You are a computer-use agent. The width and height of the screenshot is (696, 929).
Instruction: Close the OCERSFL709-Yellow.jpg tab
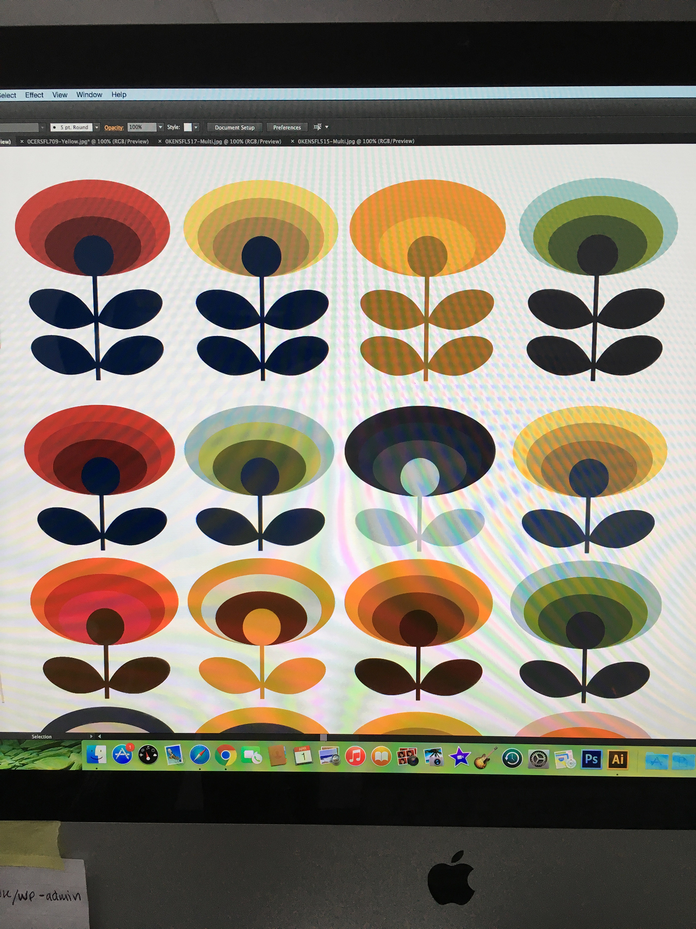coord(22,142)
